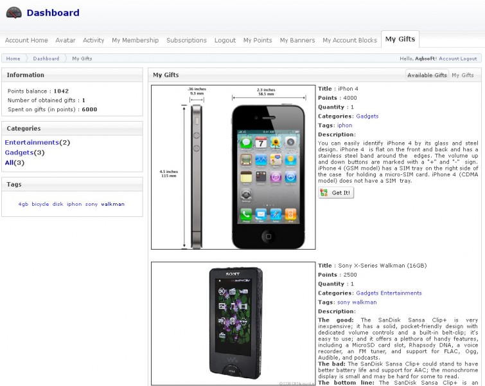Screen dimensions: 485x386
Task: Click sony tag link in Walkman details
Action: tap(343, 302)
